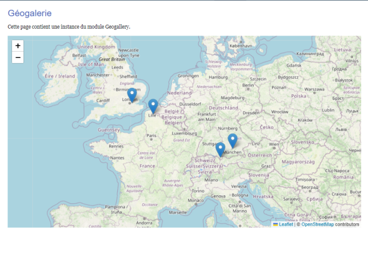The height and width of the screenshot is (263, 368).
Task: Click the Wien city label
Action: [274, 144]
